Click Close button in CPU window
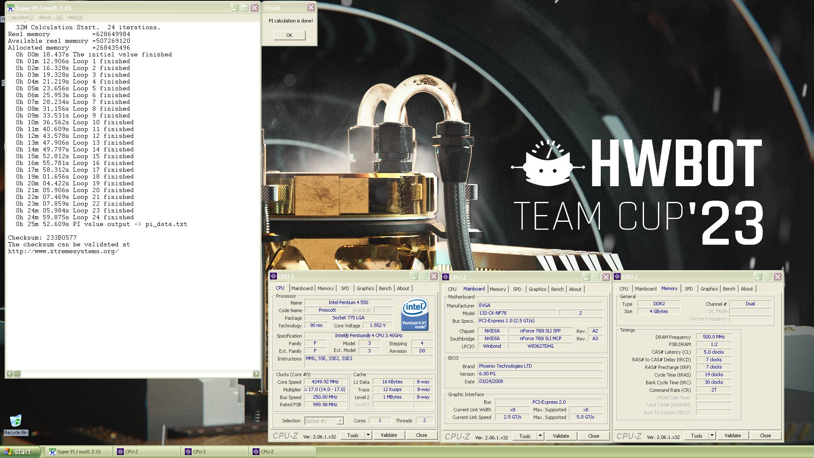Viewport: 814px width, 458px height. coord(421,435)
